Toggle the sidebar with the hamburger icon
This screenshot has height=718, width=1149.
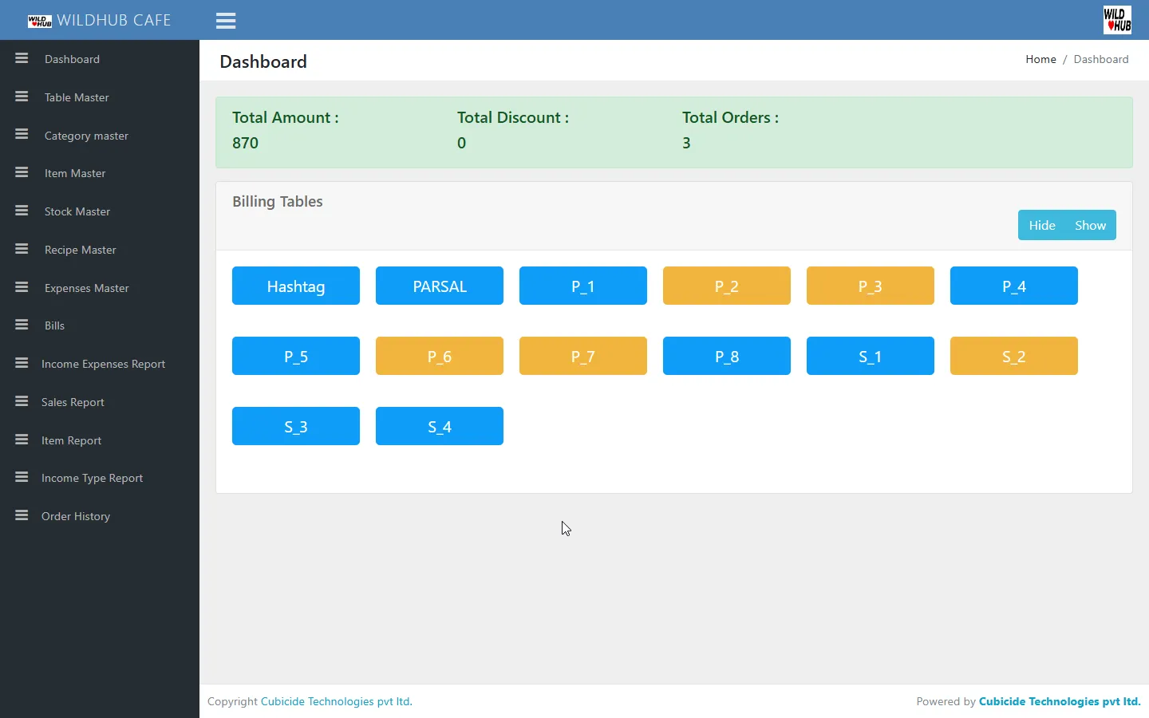click(226, 21)
